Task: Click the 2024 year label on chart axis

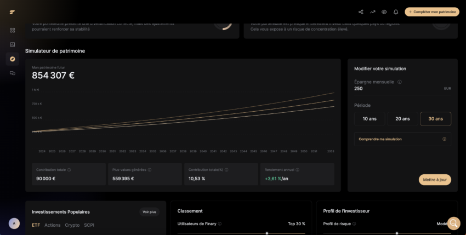Action: (42, 151)
